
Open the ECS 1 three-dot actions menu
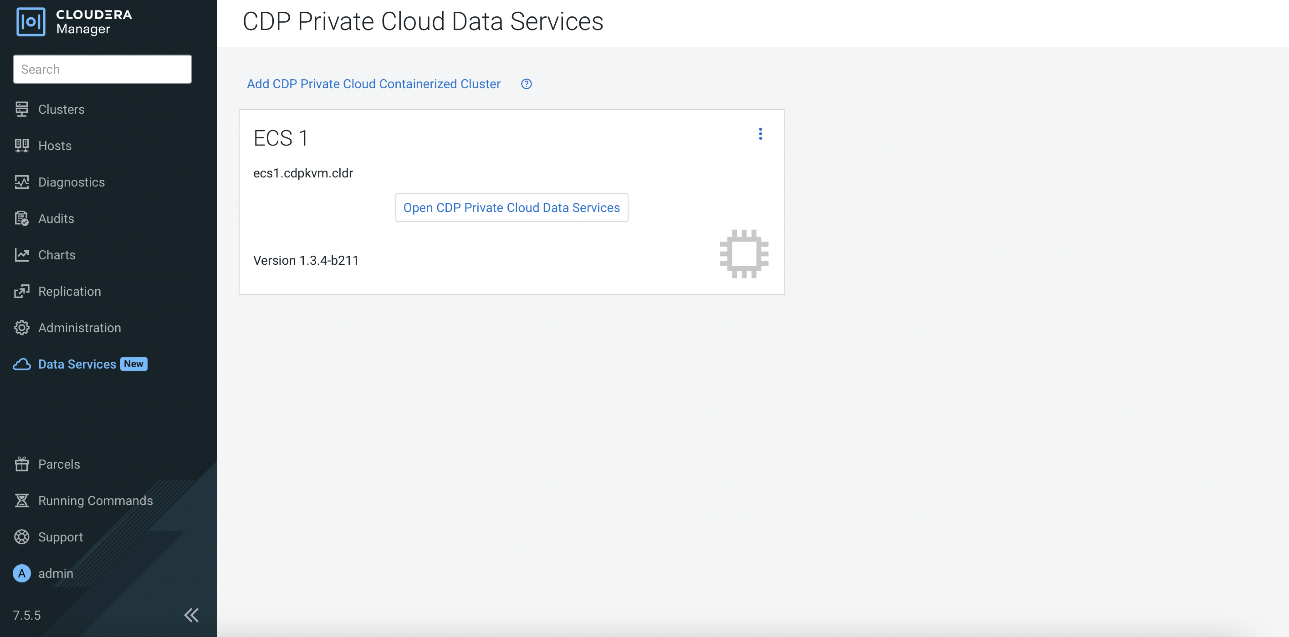coord(760,134)
